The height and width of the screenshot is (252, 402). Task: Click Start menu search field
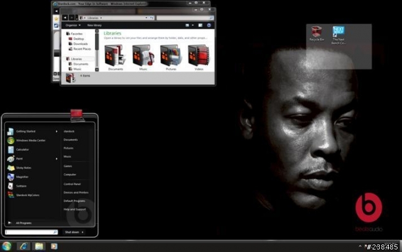tap(31, 232)
